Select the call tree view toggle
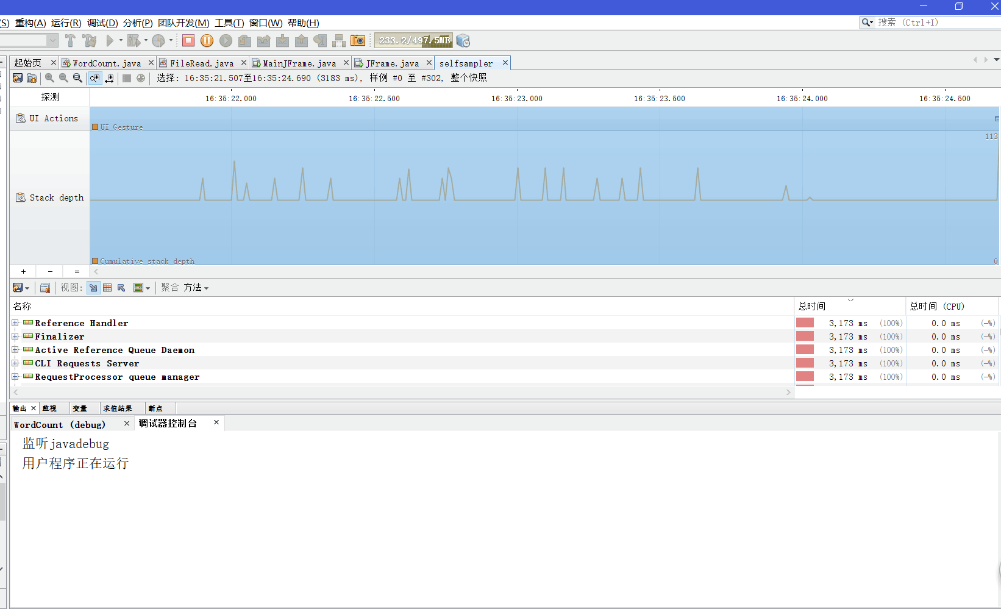This screenshot has width=1001, height=609. [x=93, y=288]
